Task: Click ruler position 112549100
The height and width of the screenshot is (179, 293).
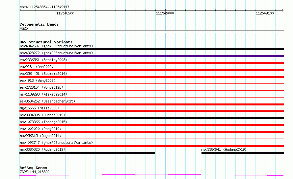Action: [x=265, y=13]
